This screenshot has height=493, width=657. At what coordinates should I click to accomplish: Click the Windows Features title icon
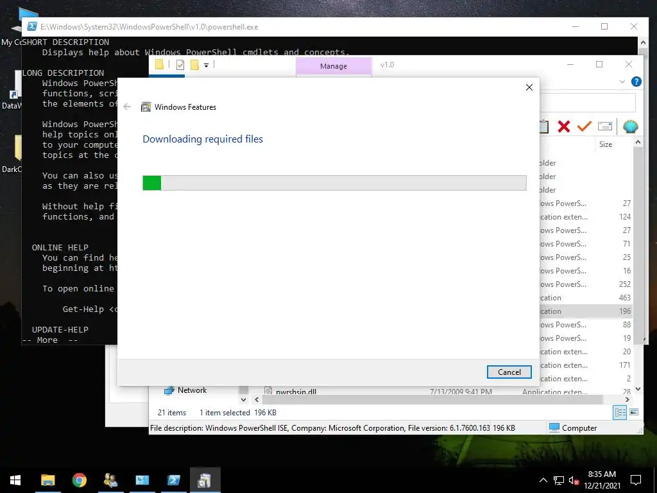146,107
